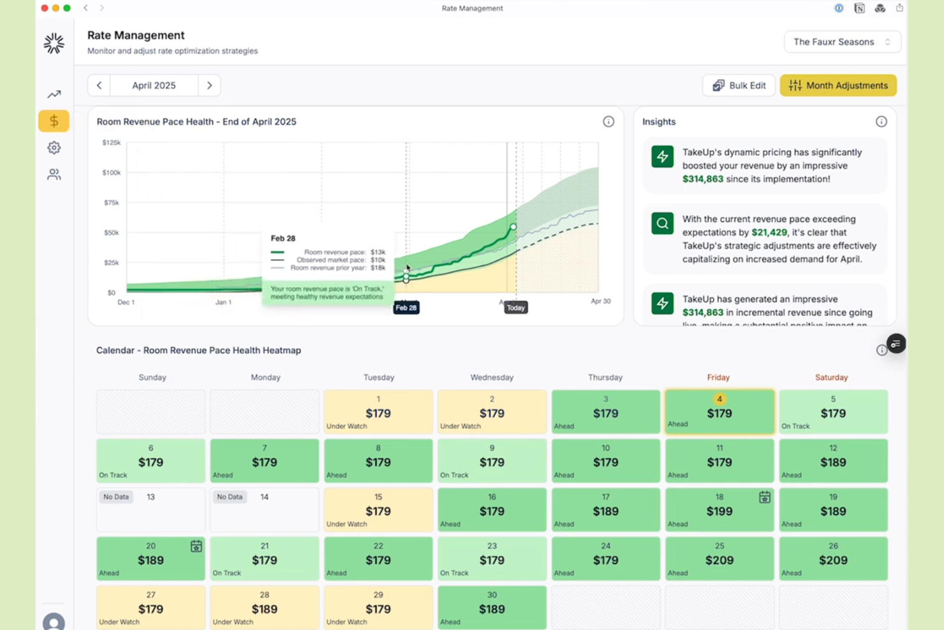Open the calendar event icon on April 18
944x630 pixels.
click(x=763, y=497)
